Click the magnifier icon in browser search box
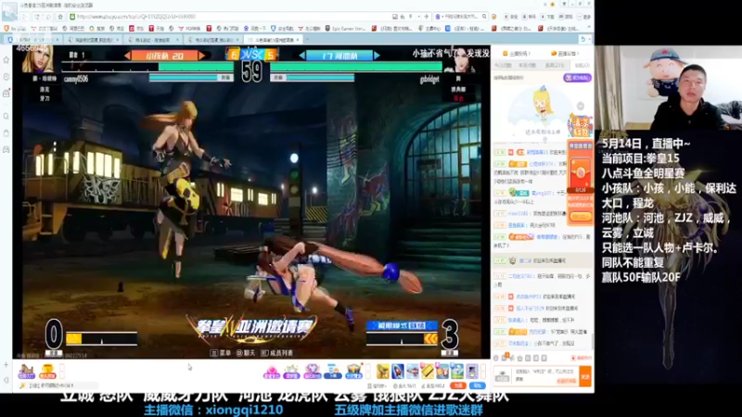 click(x=484, y=17)
